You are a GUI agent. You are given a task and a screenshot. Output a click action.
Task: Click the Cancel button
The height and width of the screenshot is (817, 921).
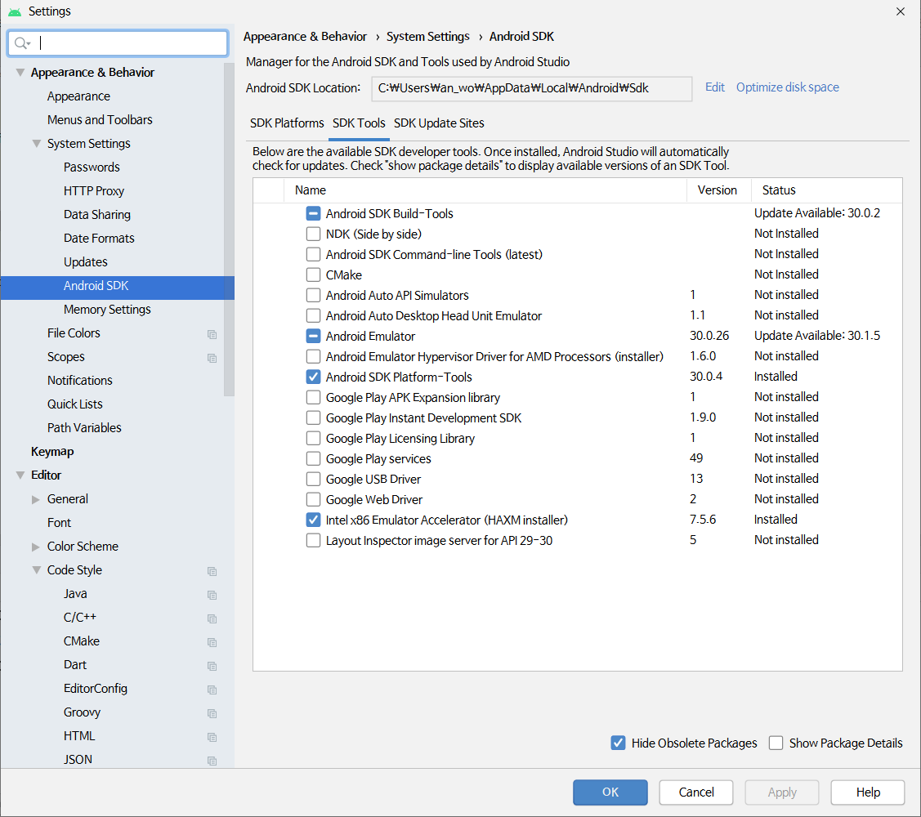696,792
